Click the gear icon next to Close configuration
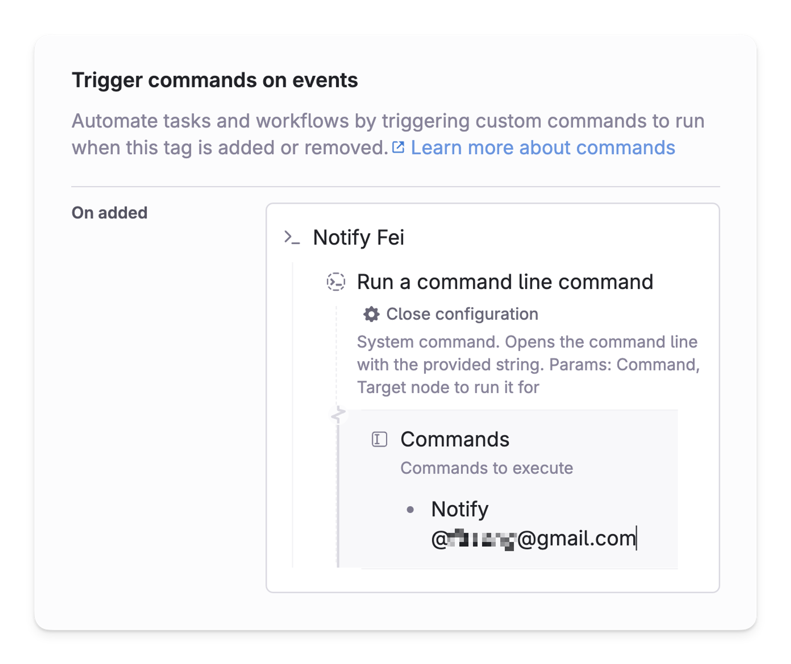Viewport: 791px width, 664px height. click(x=371, y=314)
